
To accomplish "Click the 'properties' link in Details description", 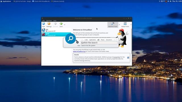I will (117, 57).
